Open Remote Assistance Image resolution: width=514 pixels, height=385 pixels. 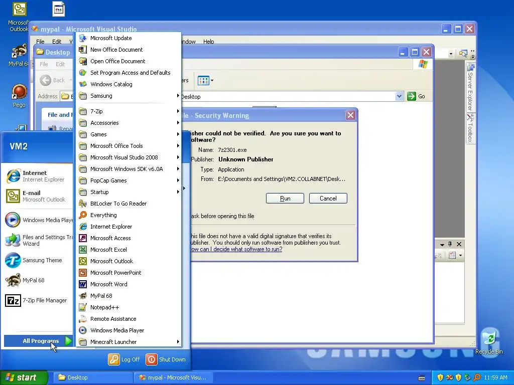click(128, 319)
